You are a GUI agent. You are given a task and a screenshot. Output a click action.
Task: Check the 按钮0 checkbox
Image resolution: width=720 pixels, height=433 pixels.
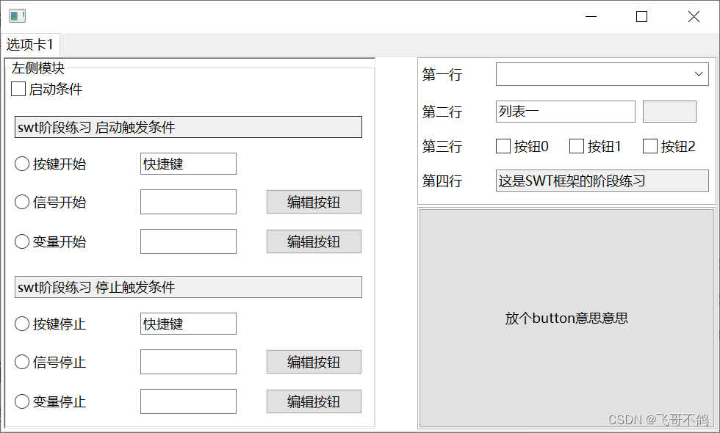coord(503,146)
